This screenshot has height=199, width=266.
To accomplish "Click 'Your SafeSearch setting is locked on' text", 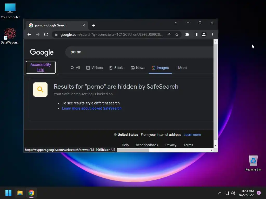I will coord(83,94).
